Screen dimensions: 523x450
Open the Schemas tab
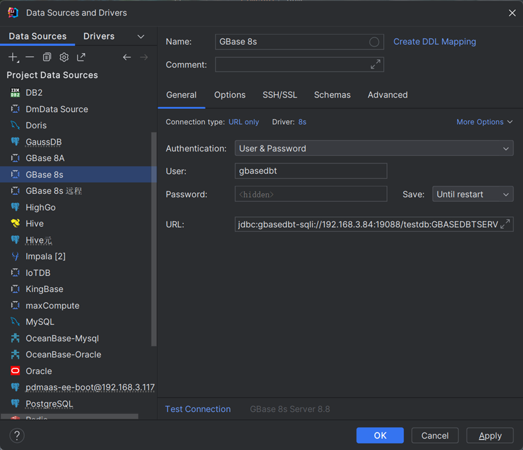pos(332,95)
